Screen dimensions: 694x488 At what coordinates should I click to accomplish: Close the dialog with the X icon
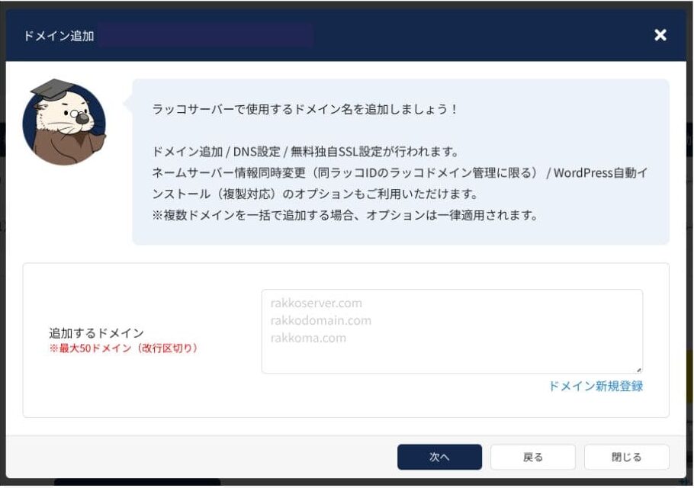click(x=660, y=35)
